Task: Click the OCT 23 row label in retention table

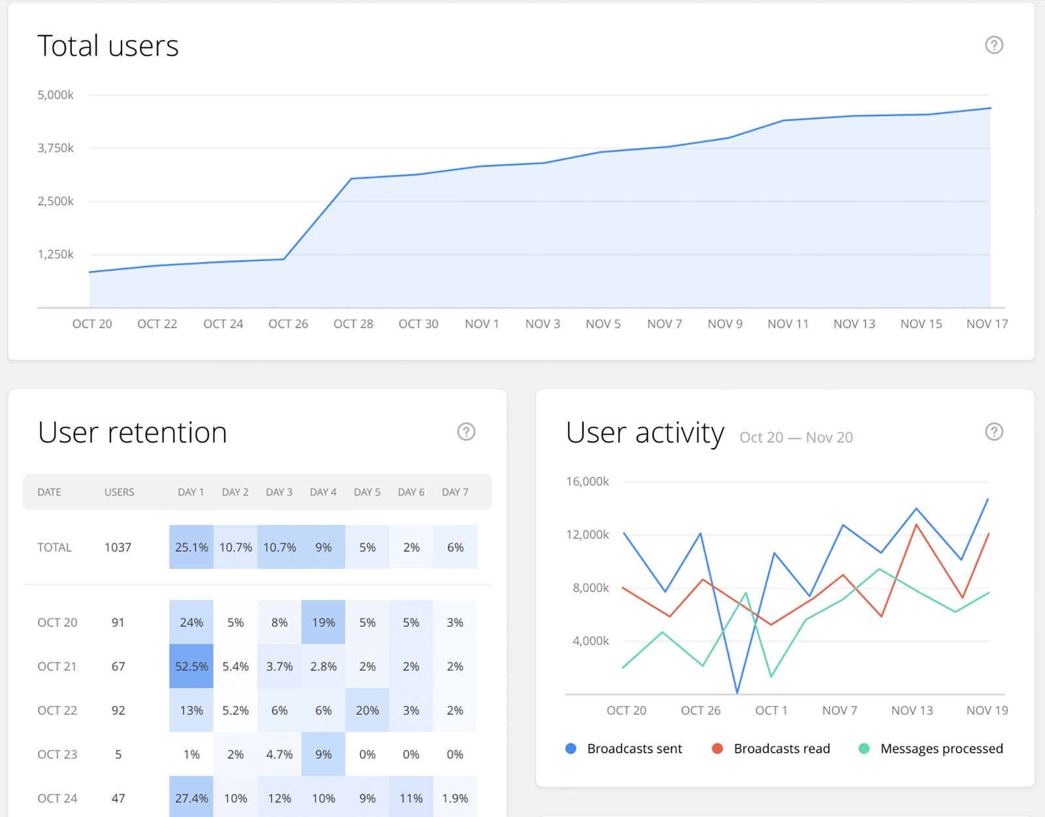Action: (57, 754)
